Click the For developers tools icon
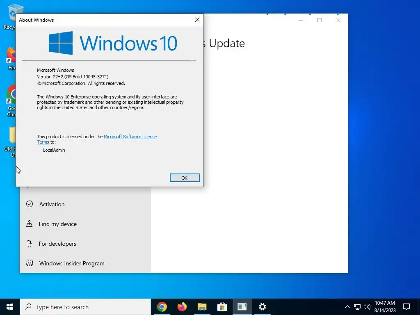The height and width of the screenshot is (315, 420). click(x=30, y=243)
